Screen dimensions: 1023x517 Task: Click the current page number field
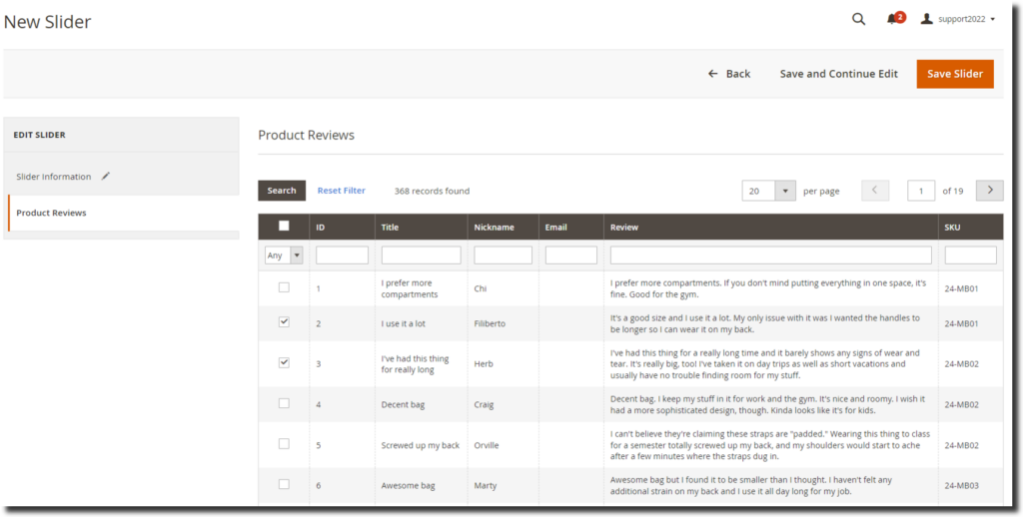pos(921,191)
